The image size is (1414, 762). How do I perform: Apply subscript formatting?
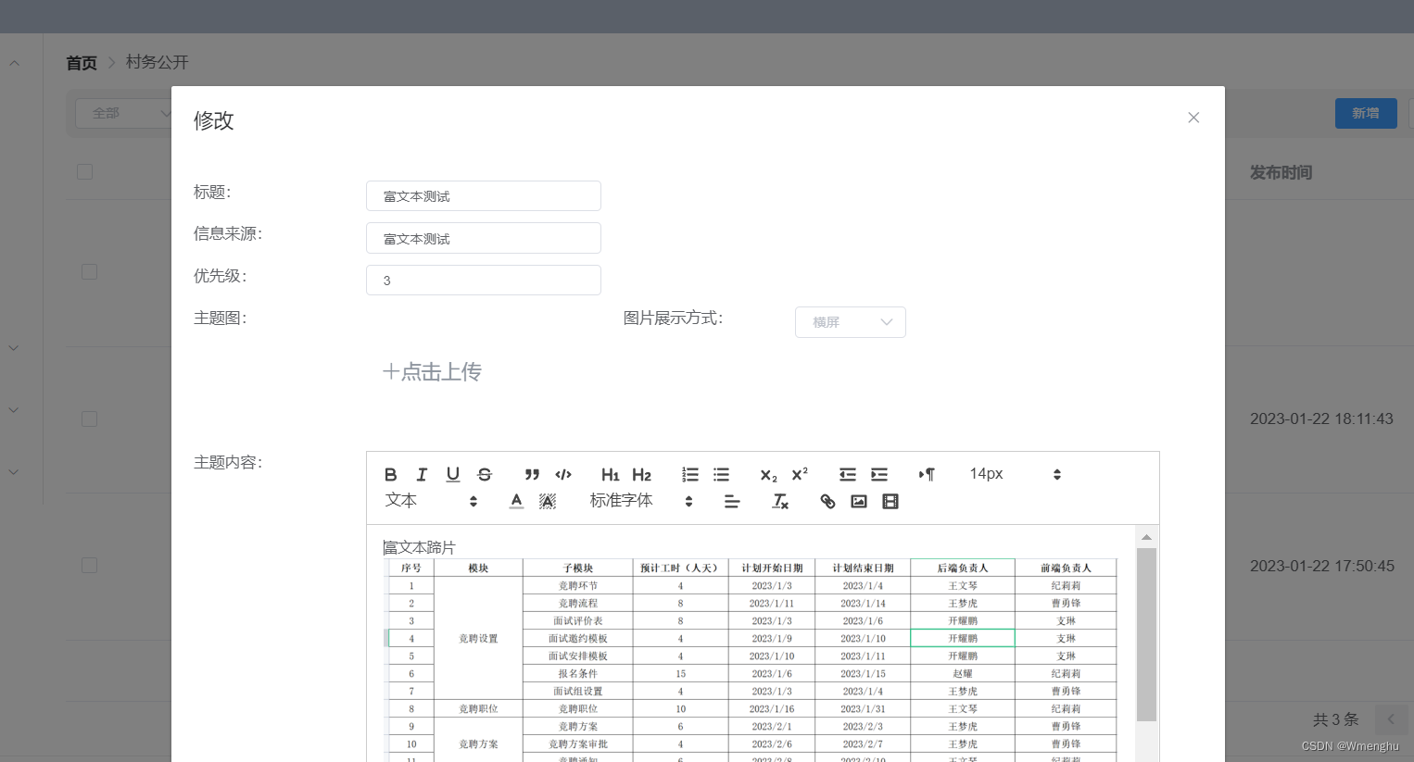(768, 474)
